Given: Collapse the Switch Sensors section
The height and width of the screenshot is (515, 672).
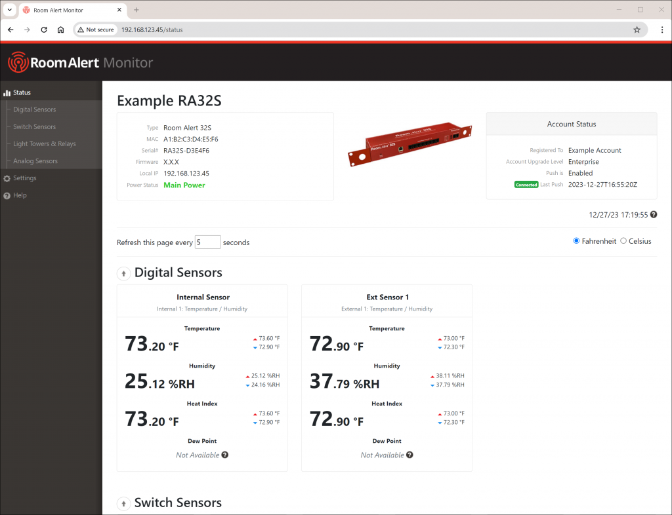Looking at the screenshot, I should click(123, 503).
